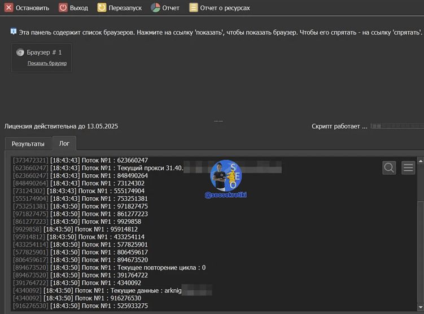Click the Выход button label
Viewport: 424px width, 314px height.
point(79,8)
